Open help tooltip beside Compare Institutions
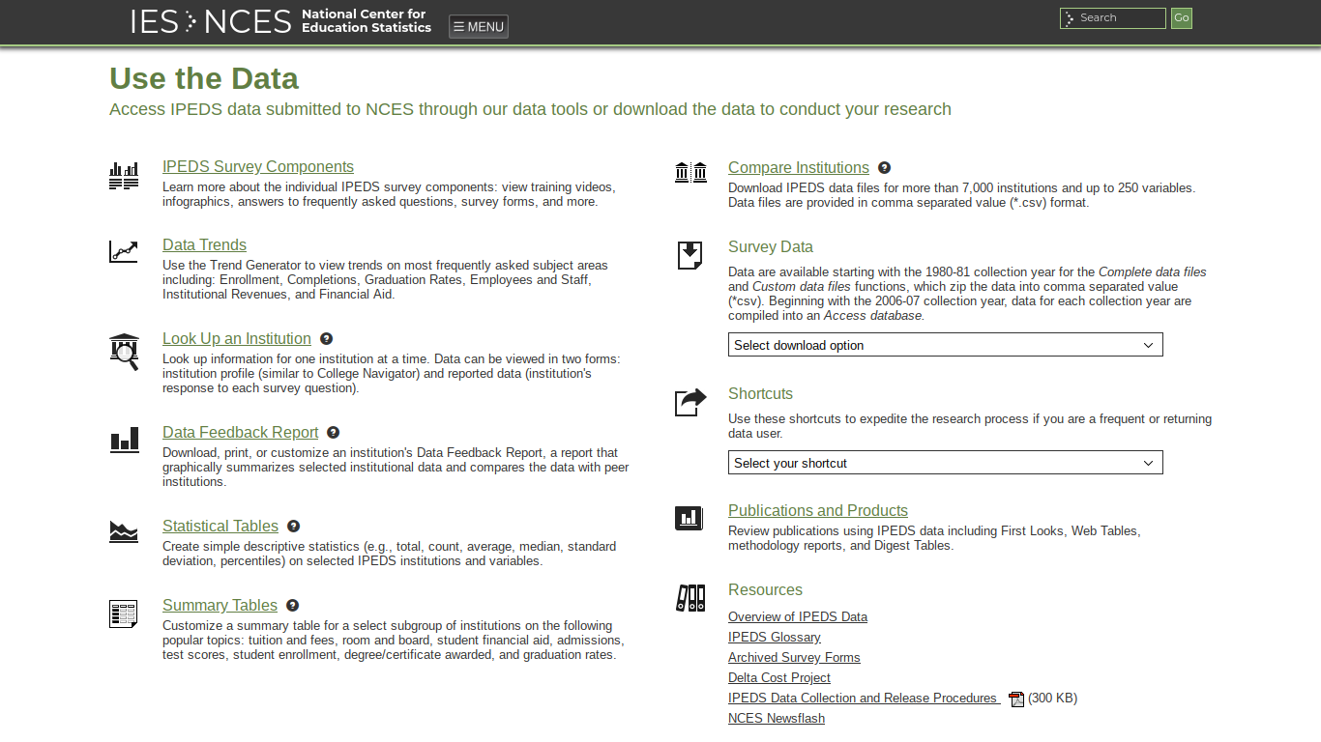Image resolution: width=1321 pixels, height=742 pixels. 885,168
